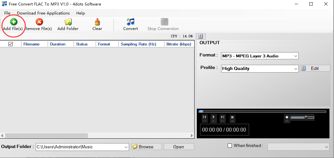334x158 pixels.
Task: Click the Status column header
Action: click(x=82, y=44)
